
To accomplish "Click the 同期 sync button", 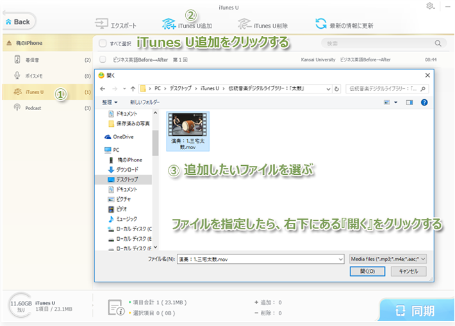I will [417, 311].
